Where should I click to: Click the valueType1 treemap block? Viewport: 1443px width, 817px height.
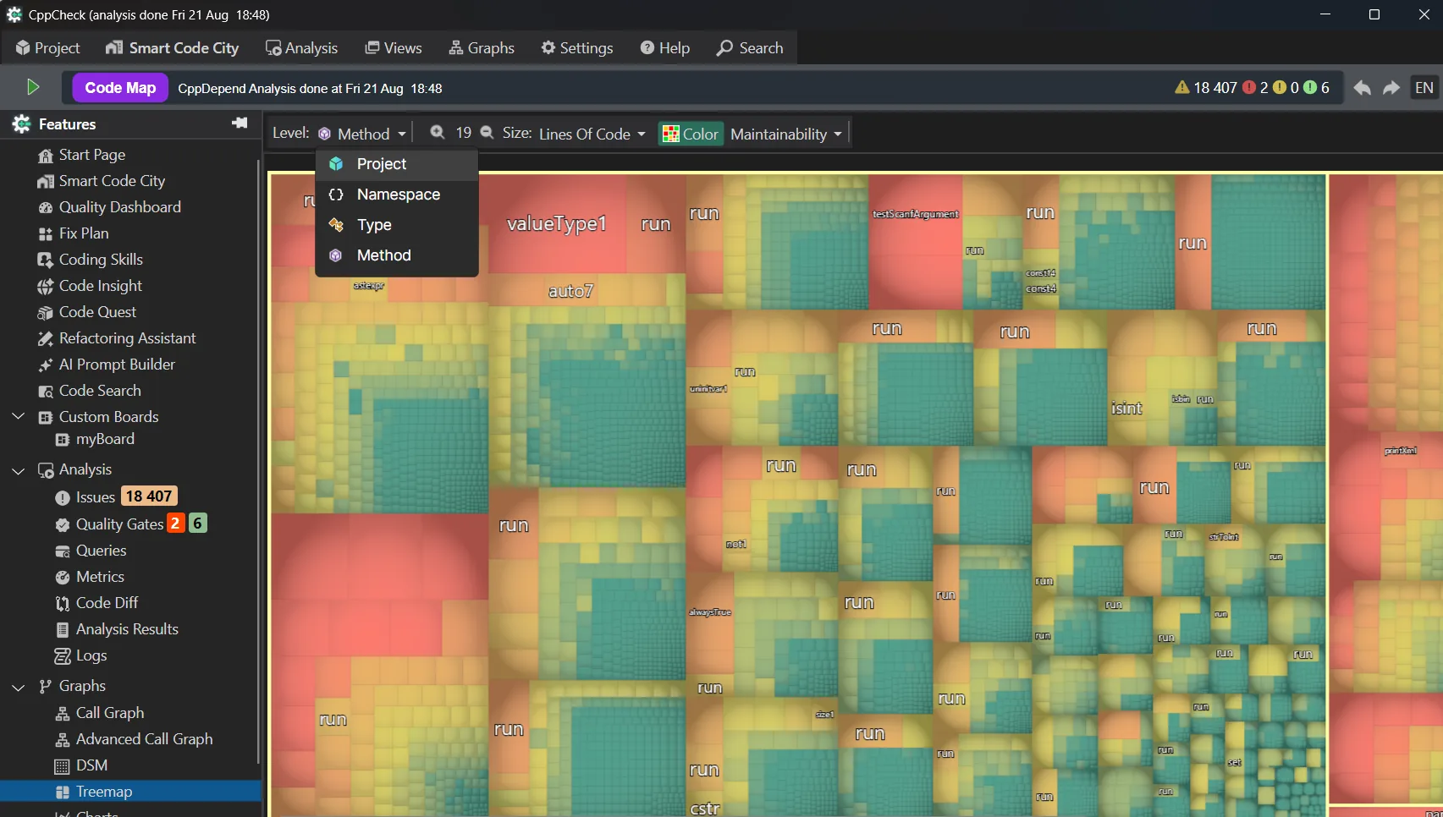pyautogui.click(x=556, y=224)
